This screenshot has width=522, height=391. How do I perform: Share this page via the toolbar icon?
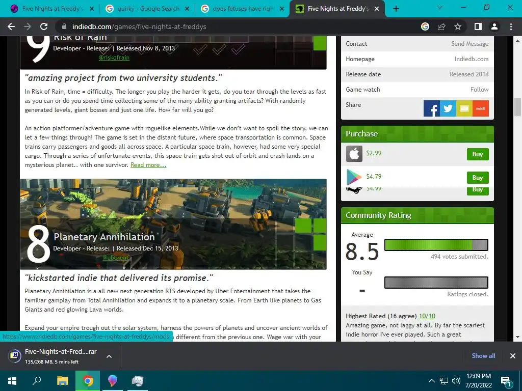coord(441,26)
